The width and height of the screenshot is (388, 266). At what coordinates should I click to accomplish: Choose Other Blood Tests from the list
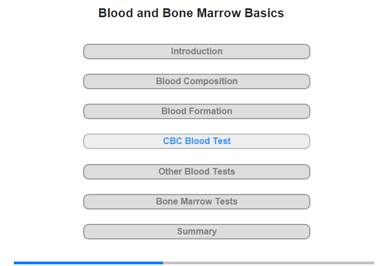(x=197, y=172)
